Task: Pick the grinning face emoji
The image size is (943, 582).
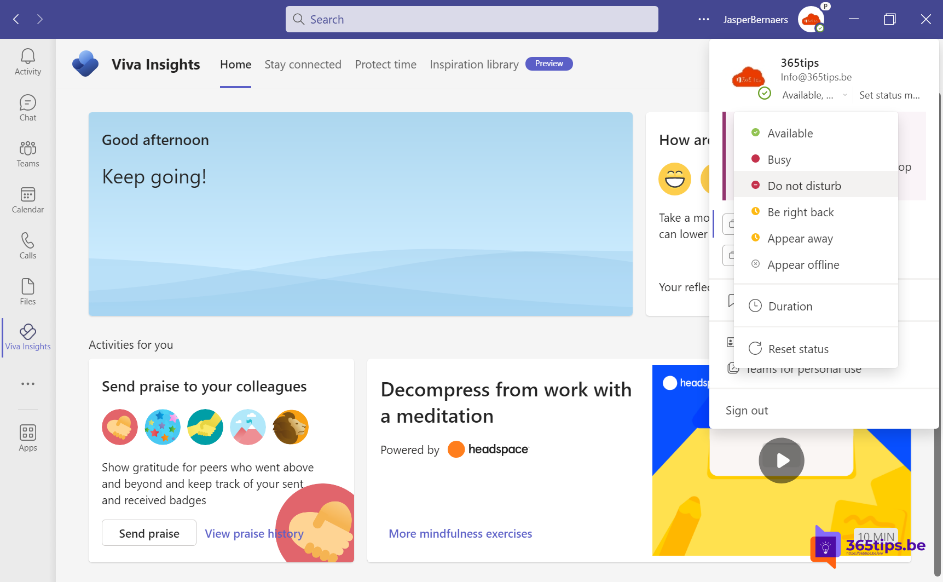Action: click(675, 179)
